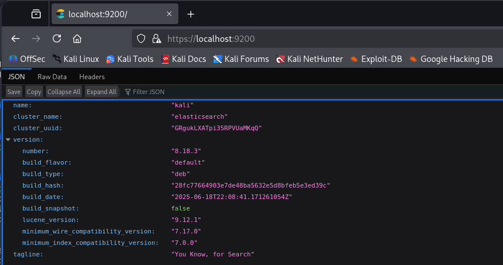Select the "8.18.3" version value

pyautogui.click(x=186, y=151)
